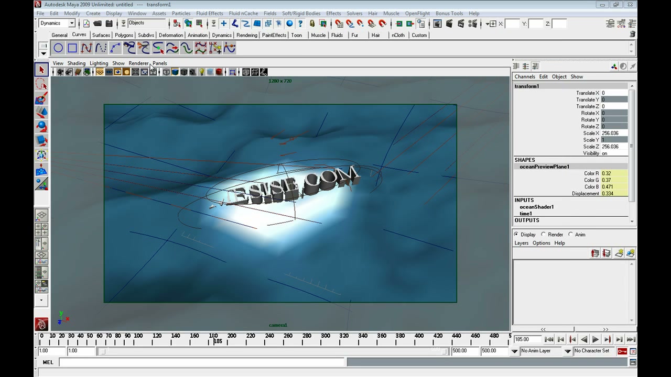This screenshot has width=671, height=377.
Task: Click the timeline range slider bar
Action: 274,351
